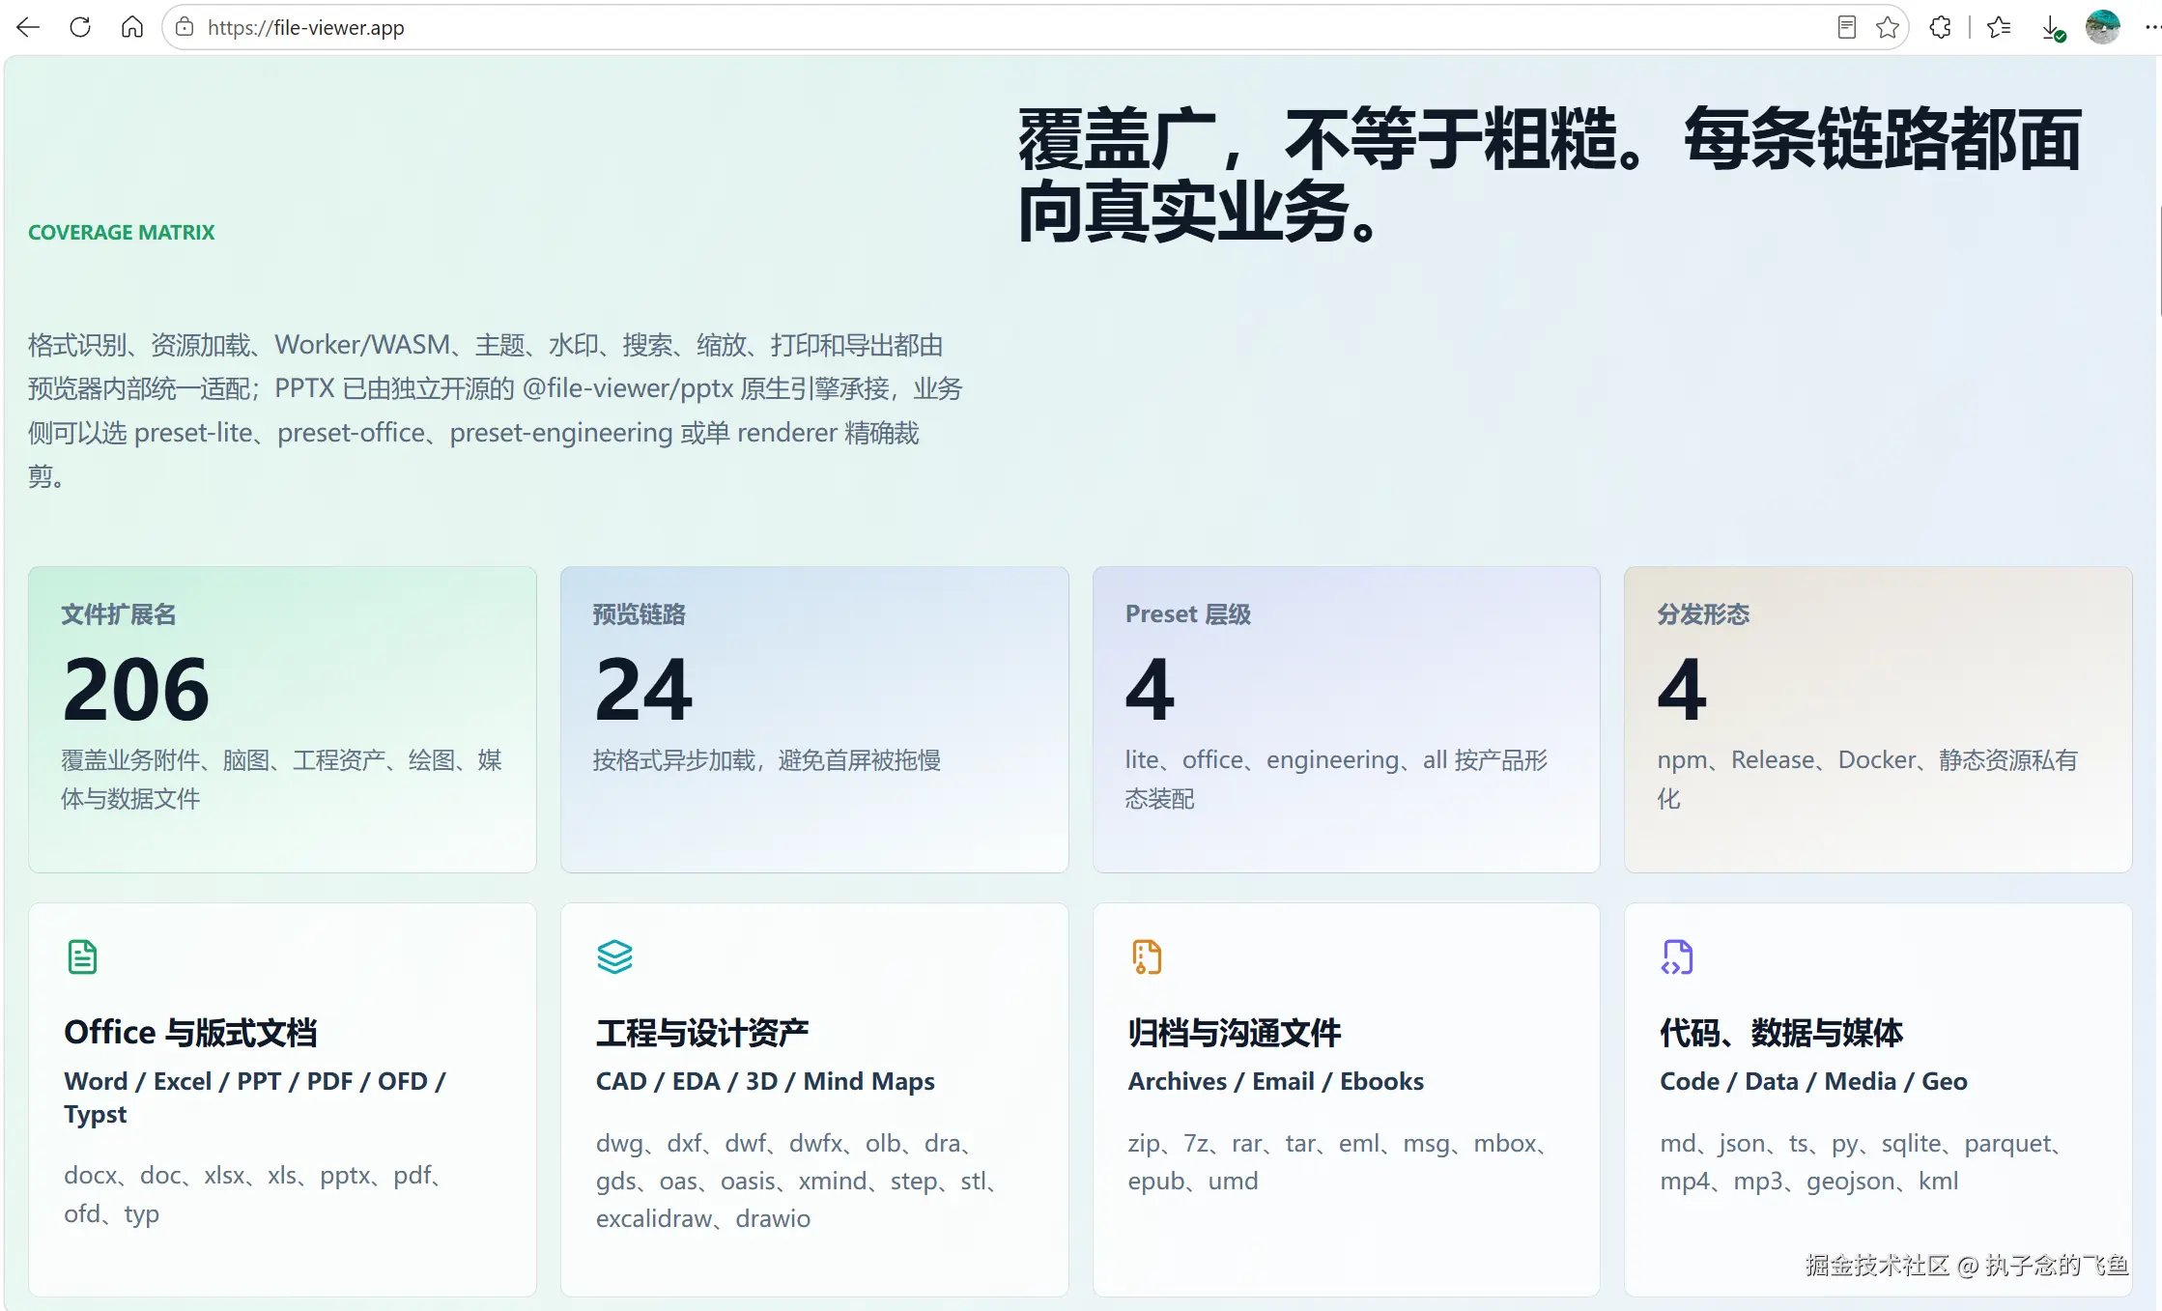Click the lite、office、engineering description text
Viewport: 2162px width, 1311px height.
[1337, 779]
